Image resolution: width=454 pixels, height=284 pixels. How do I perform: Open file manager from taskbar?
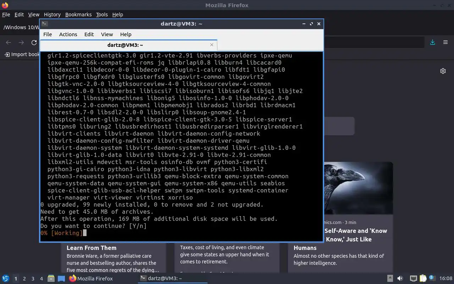(x=51, y=279)
